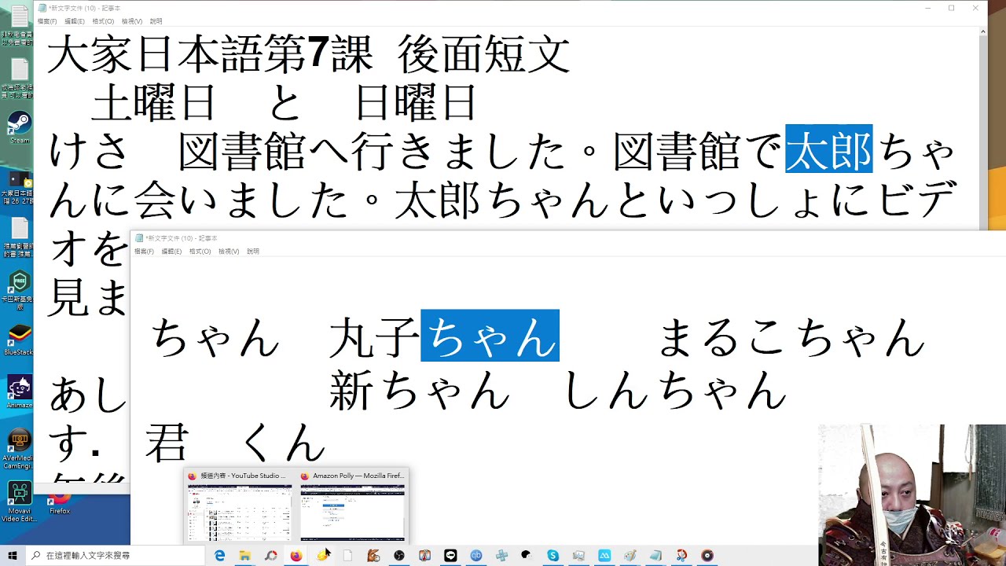Open the BlueStacks desktop shortcut

[19, 338]
